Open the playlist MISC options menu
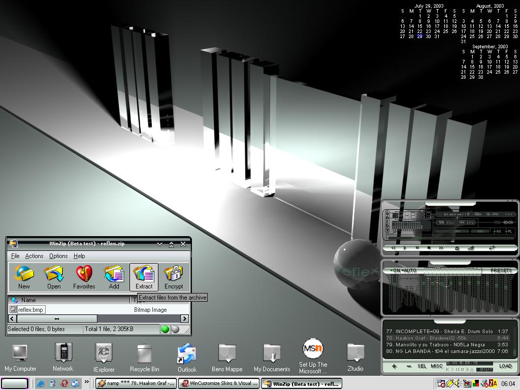The image size is (520, 390). point(436,366)
